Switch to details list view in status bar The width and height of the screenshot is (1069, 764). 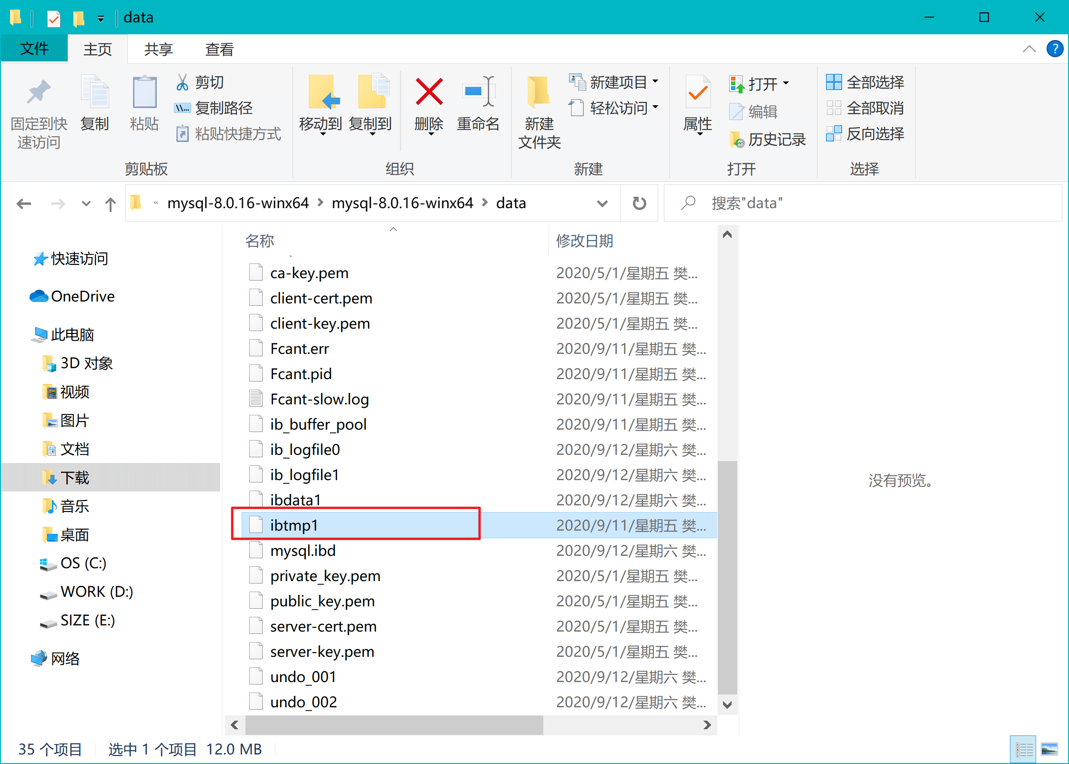coord(1024,749)
